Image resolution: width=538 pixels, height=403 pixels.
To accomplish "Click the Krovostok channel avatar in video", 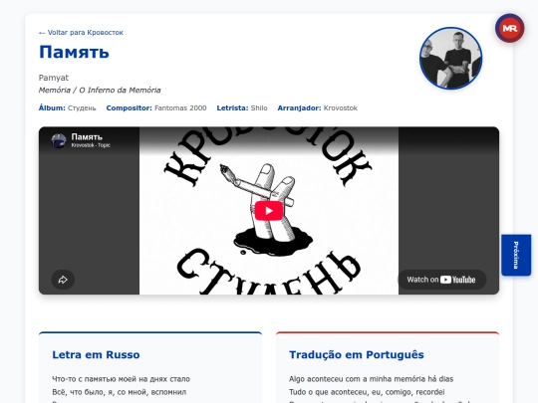I will [59, 140].
